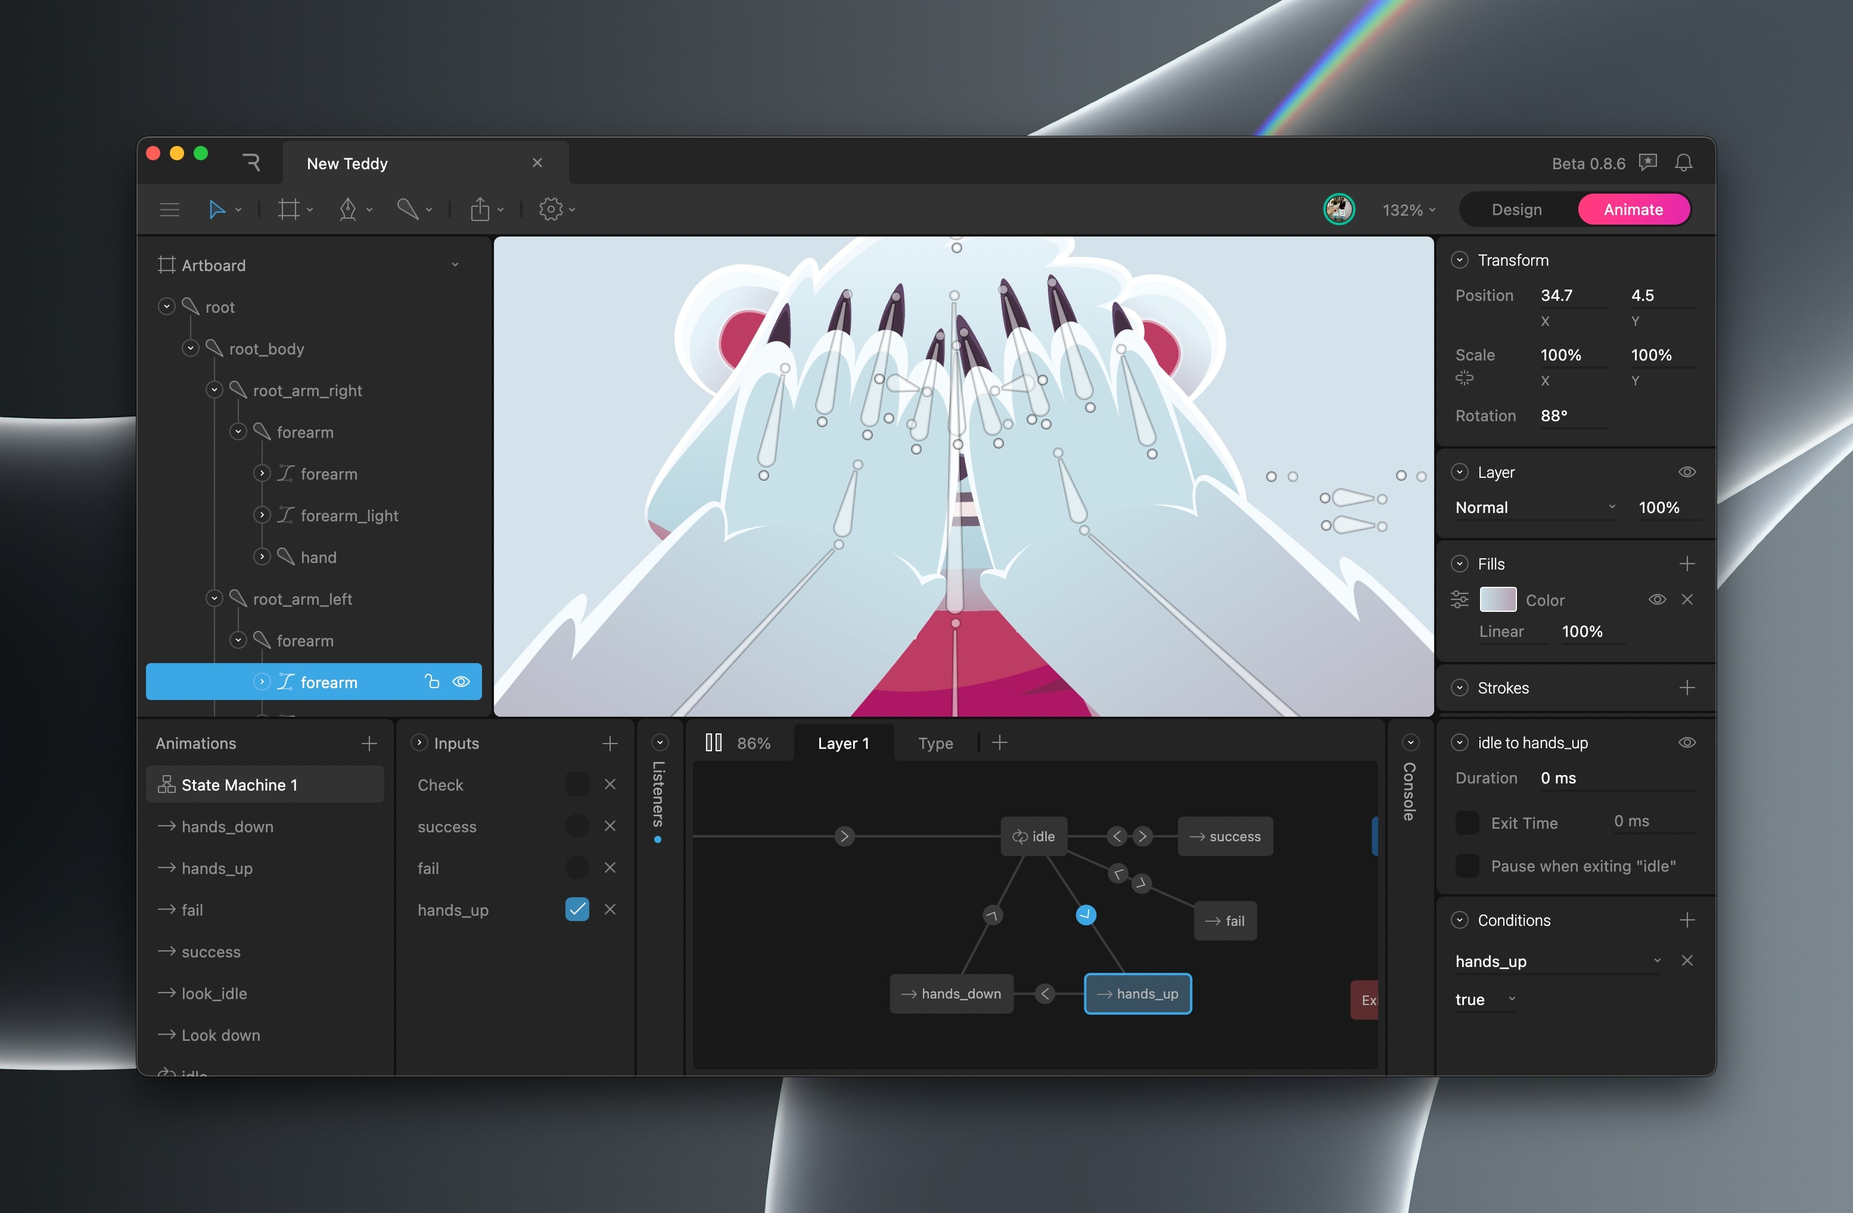Enable the Exit Time checkbox

coord(1468,823)
